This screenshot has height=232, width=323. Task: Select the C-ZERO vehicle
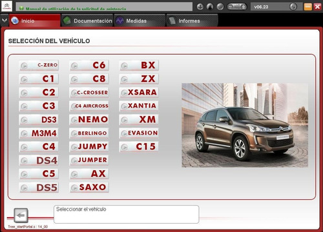39,65
